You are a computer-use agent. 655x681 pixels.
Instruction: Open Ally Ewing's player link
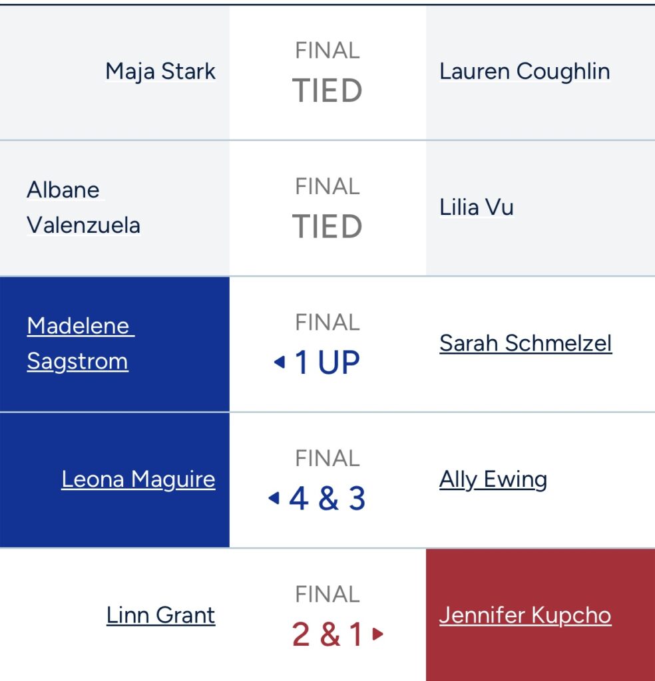493,479
